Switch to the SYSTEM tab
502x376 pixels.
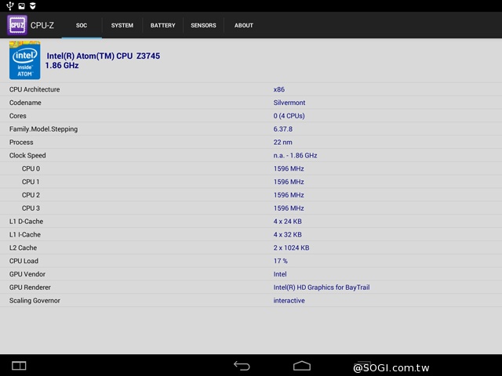tap(122, 25)
